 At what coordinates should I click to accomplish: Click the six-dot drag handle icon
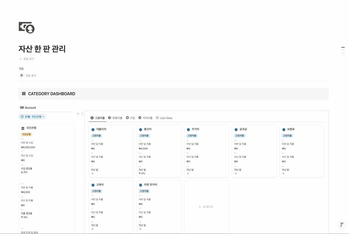pyautogui.click(x=82, y=114)
